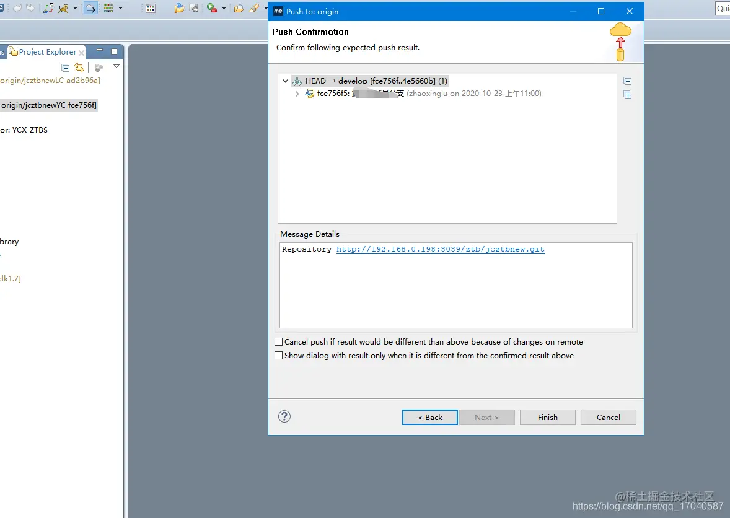730x518 pixels.
Task: Select the origin/jcztbnewLC ad2b96a project row
Action: click(x=50, y=80)
